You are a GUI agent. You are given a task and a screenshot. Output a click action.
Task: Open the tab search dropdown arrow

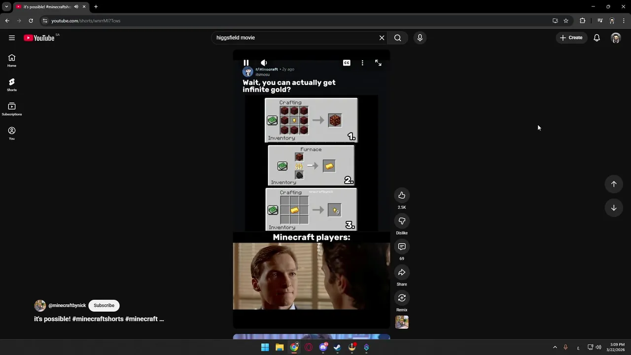(6, 6)
